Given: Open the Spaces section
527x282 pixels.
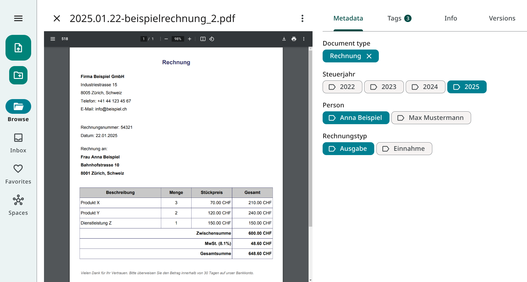Looking at the screenshot, I should point(18,205).
